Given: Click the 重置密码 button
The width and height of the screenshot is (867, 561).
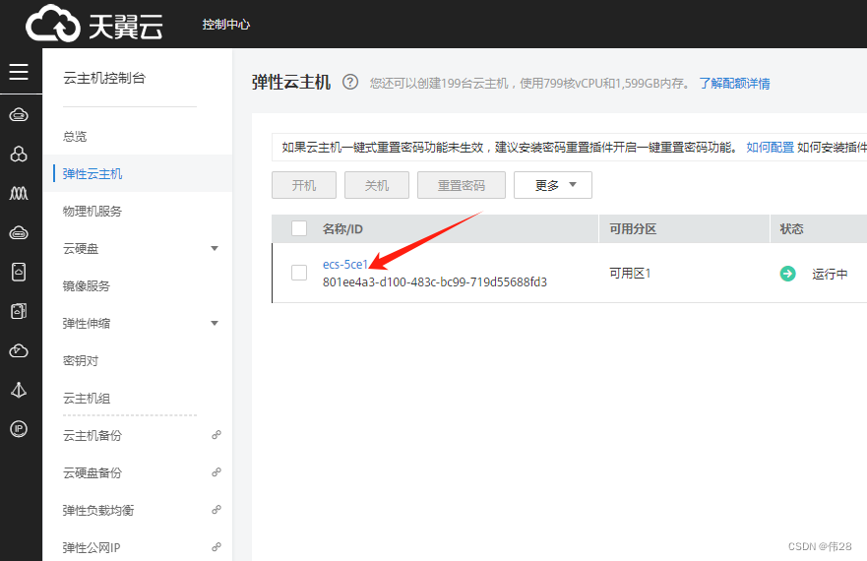Looking at the screenshot, I should pos(462,185).
